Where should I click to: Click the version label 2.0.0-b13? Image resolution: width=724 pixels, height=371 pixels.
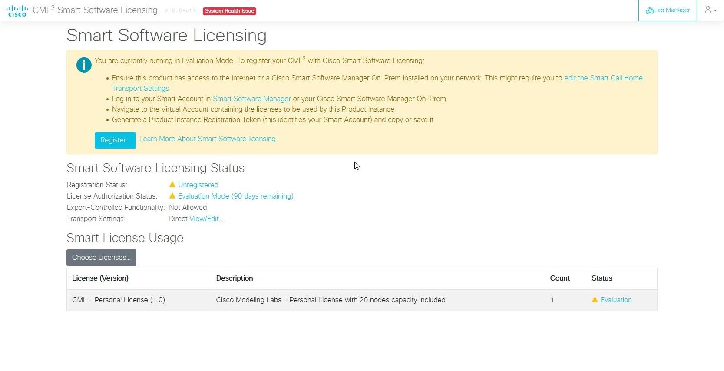pos(180,11)
